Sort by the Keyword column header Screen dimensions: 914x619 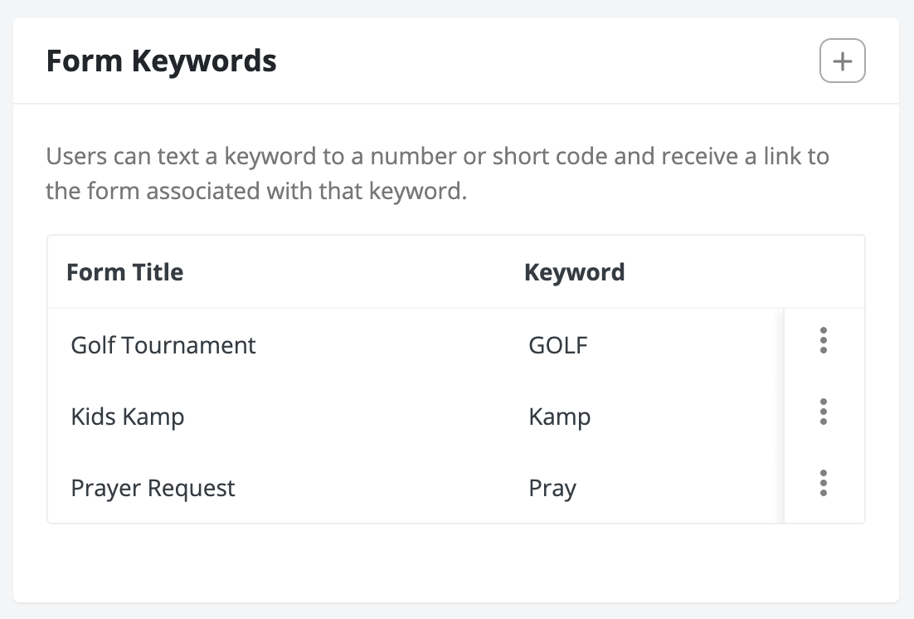pos(574,272)
